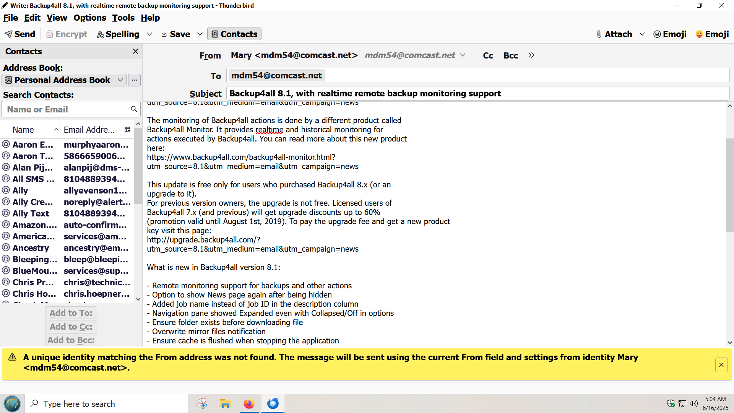Click the search magnifier in contacts search
The height and width of the screenshot is (413, 734).
coord(134,109)
